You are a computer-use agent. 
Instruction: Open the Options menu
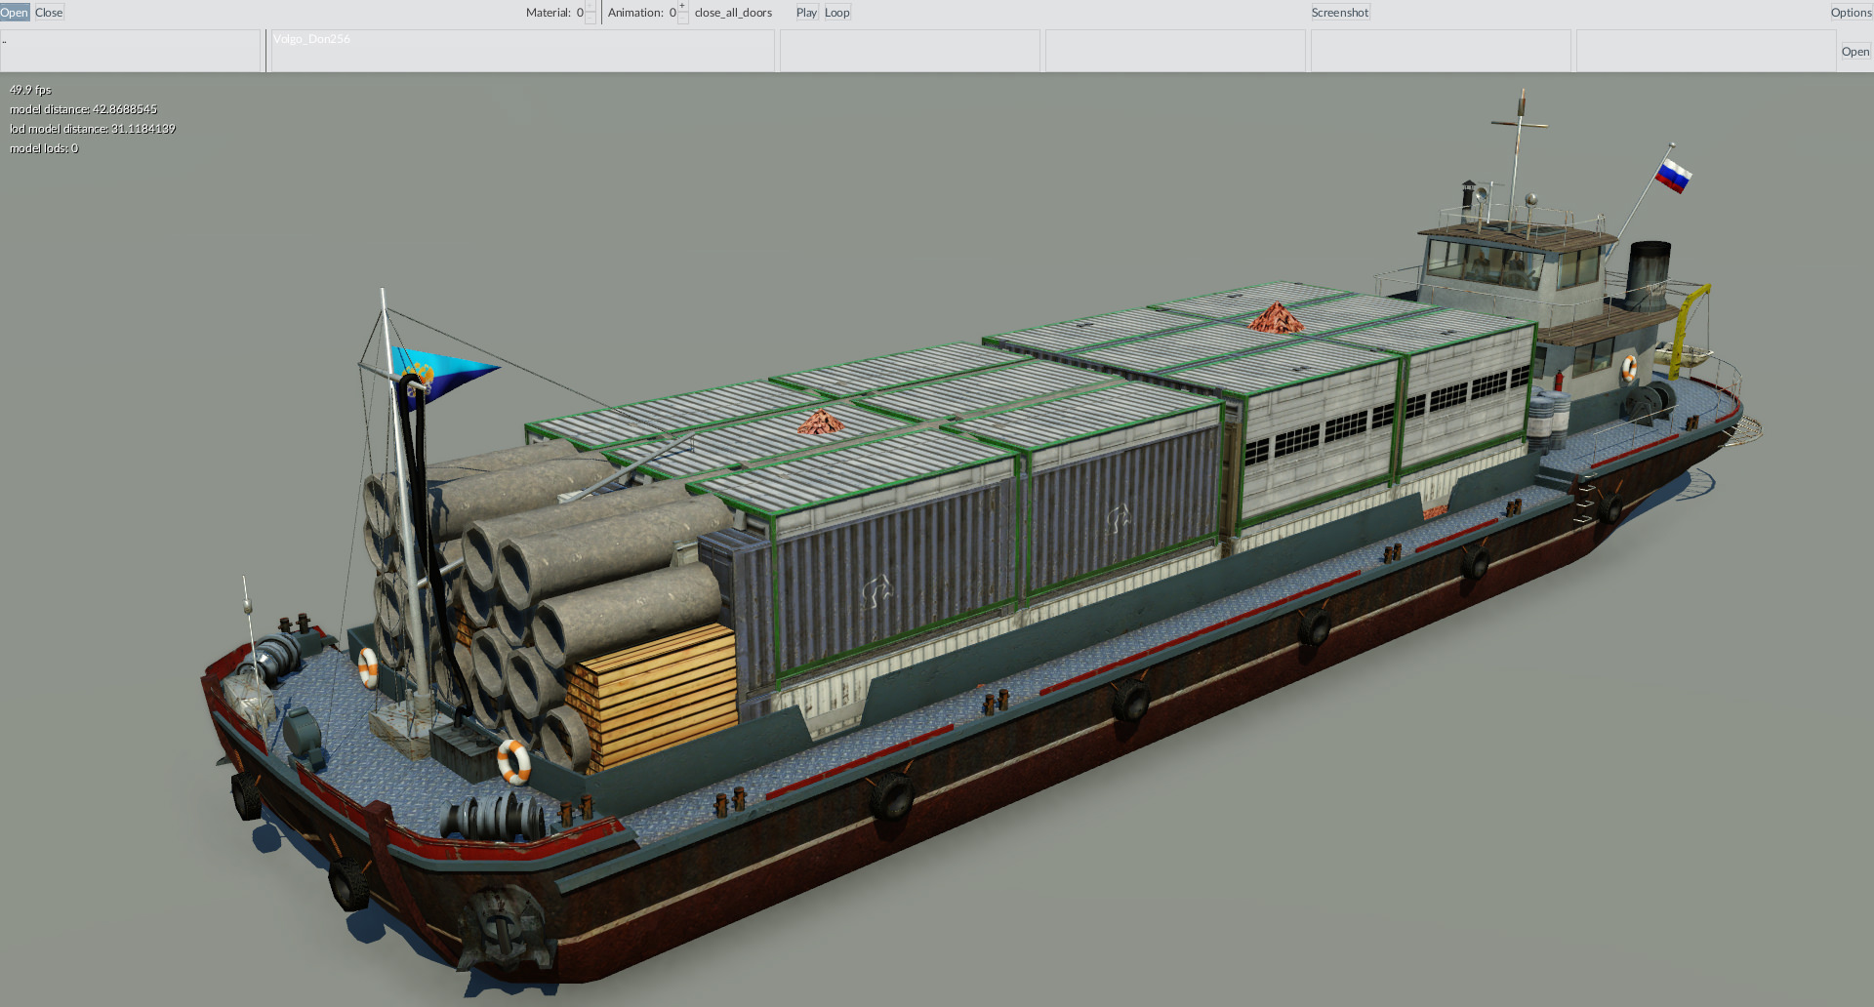[1851, 13]
